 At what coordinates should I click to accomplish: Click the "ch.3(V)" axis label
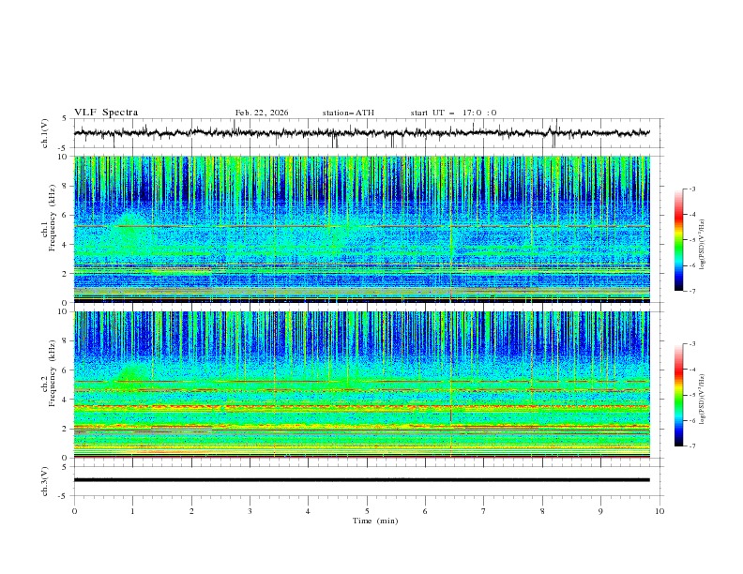click(x=45, y=481)
